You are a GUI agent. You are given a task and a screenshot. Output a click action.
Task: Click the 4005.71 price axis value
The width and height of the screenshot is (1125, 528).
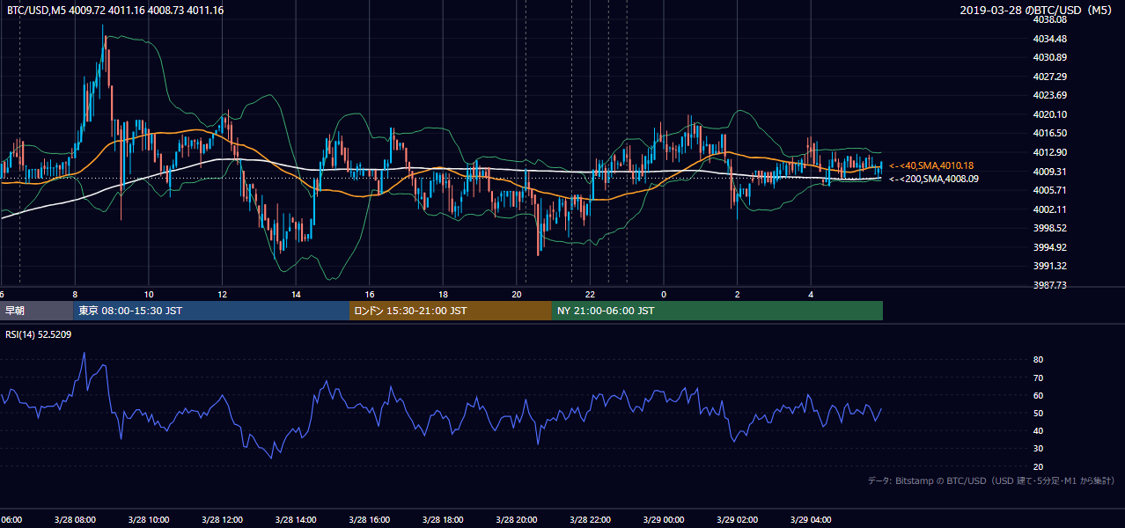pos(1050,190)
